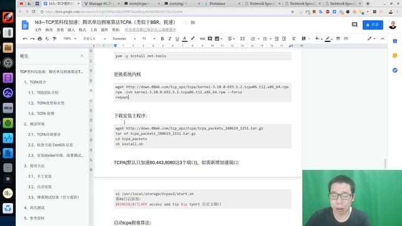The width and height of the screenshot is (402, 226).
Task: Add a comment from the toolbar
Action: click(x=210, y=39)
